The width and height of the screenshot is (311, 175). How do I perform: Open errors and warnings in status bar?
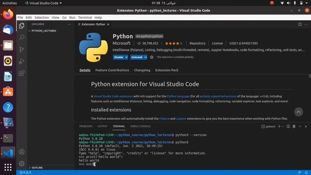click(x=25, y=173)
